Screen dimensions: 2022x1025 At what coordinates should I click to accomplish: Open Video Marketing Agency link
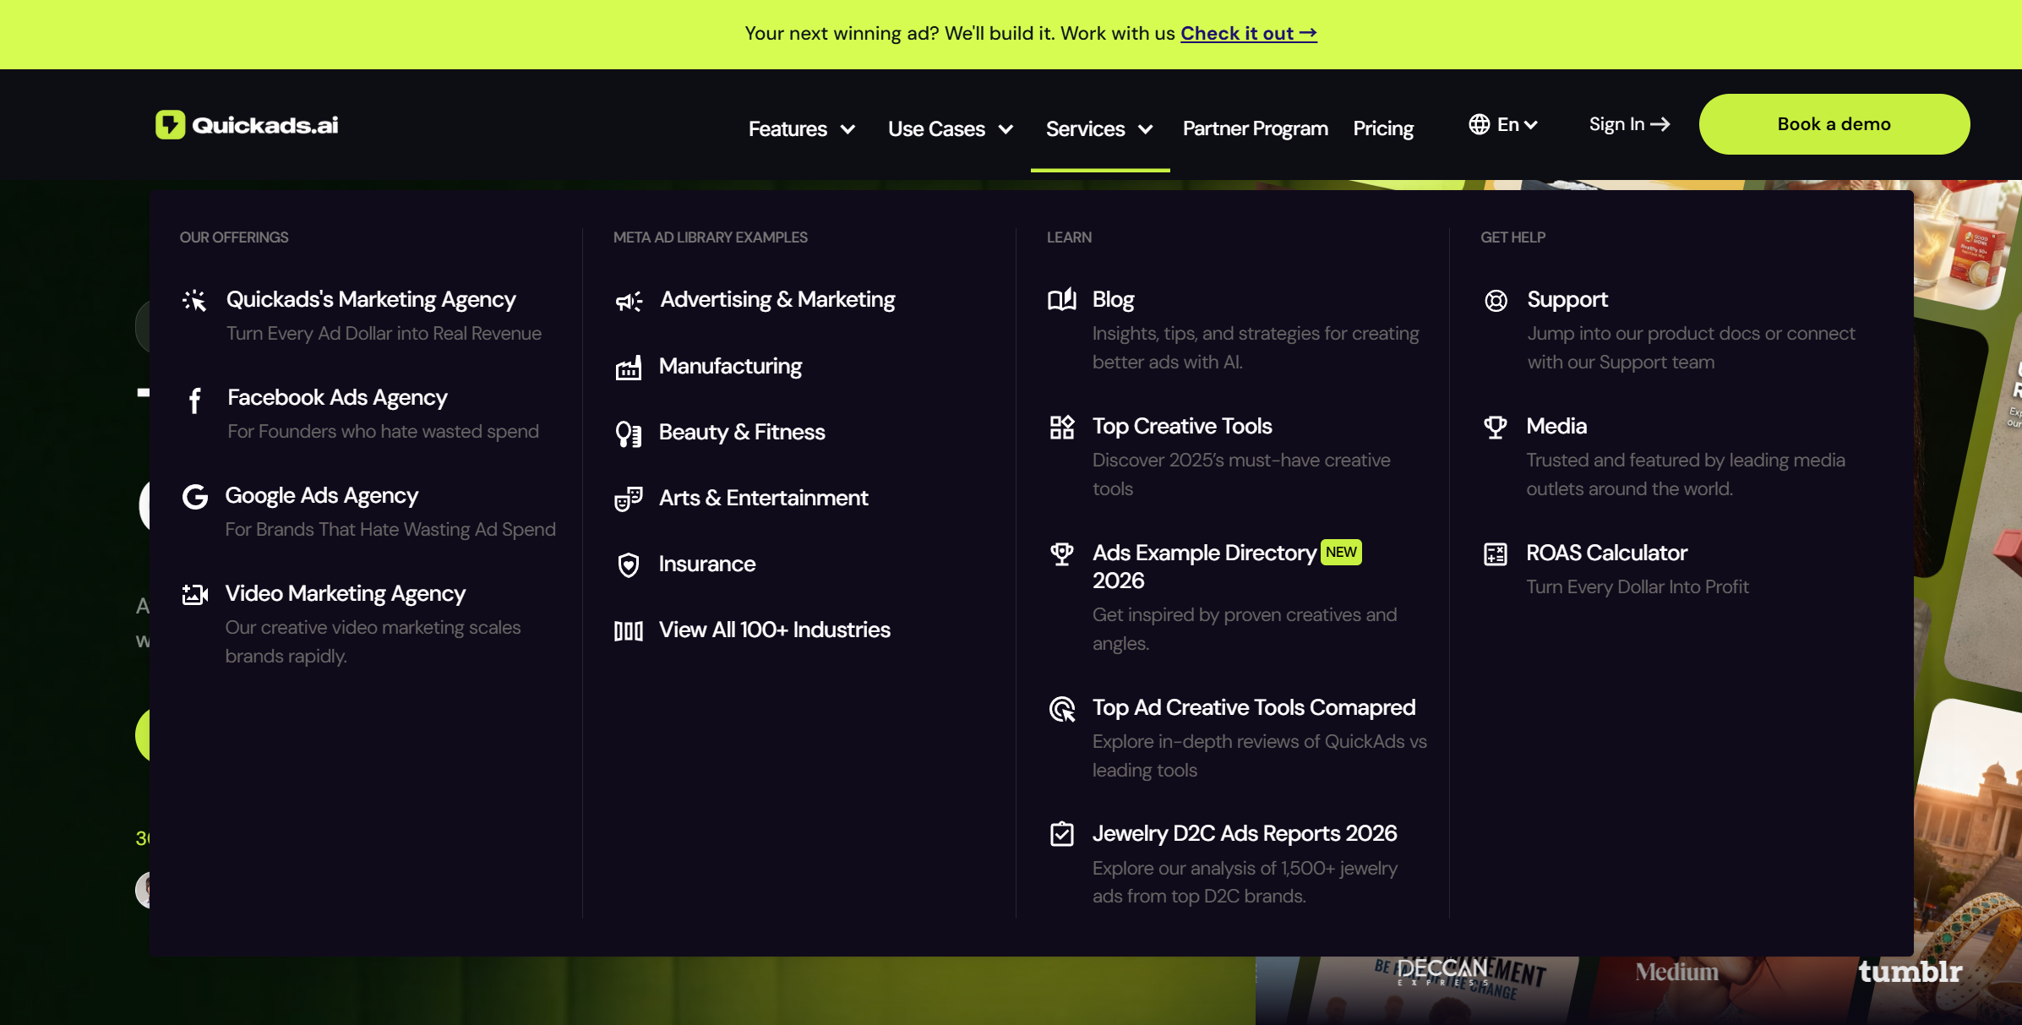346,593
